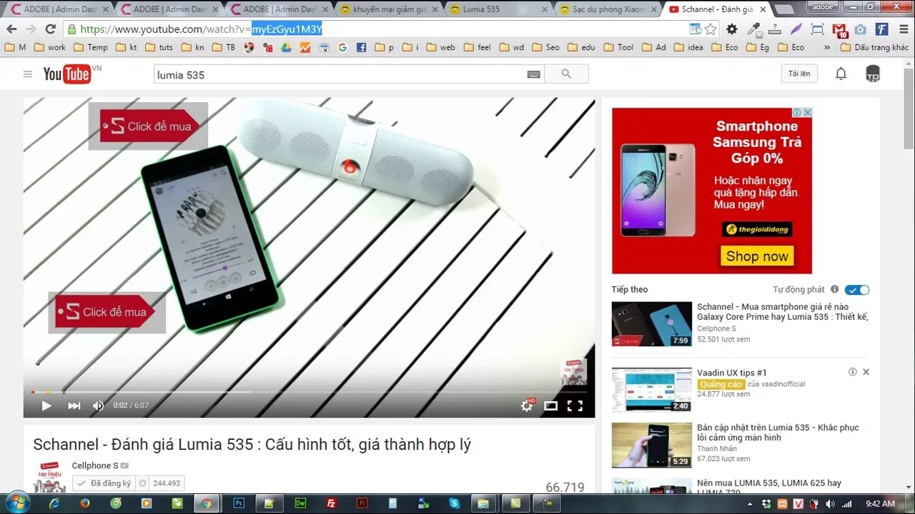Open the Dấu trang khác bookmarks folder

(874, 47)
